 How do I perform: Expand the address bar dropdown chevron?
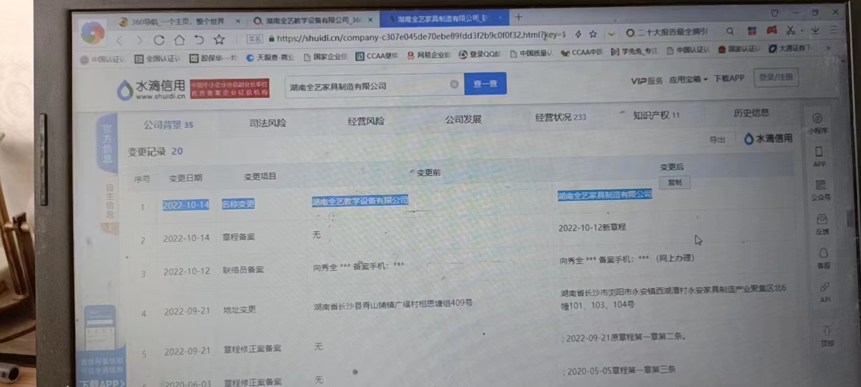click(x=611, y=34)
